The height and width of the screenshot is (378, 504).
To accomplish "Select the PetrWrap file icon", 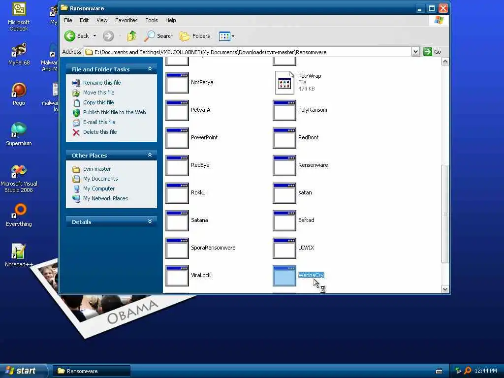I will tap(284, 83).
